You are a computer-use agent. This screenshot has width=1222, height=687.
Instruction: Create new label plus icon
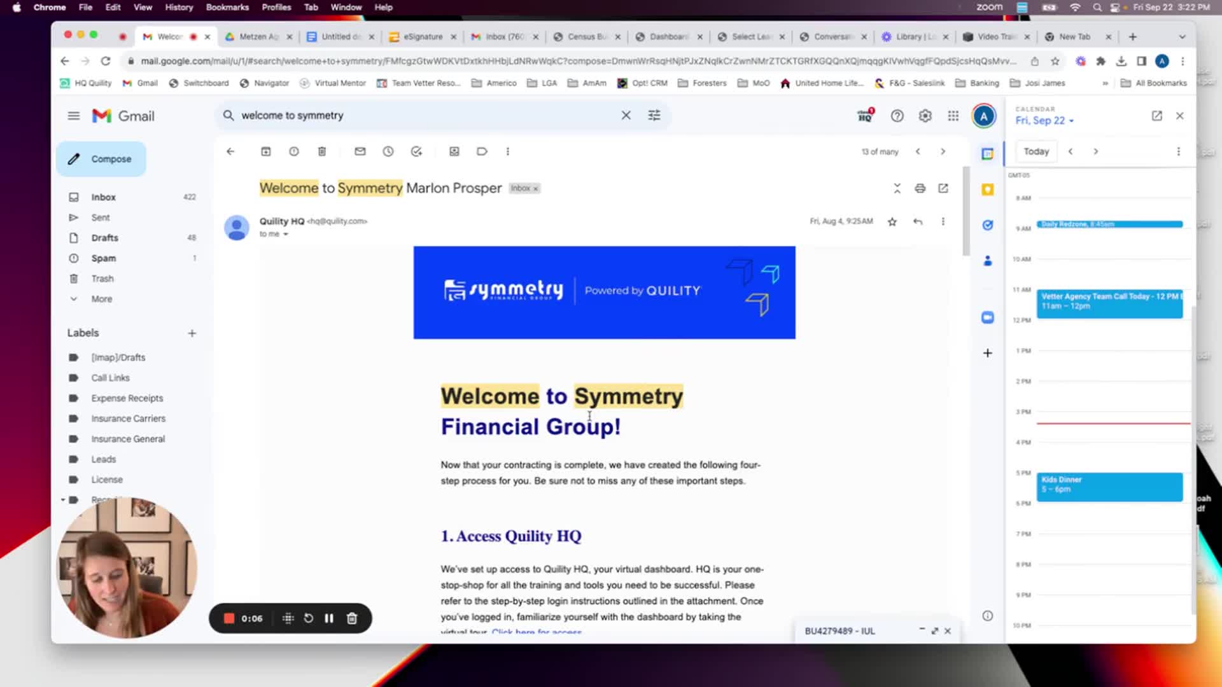point(192,333)
